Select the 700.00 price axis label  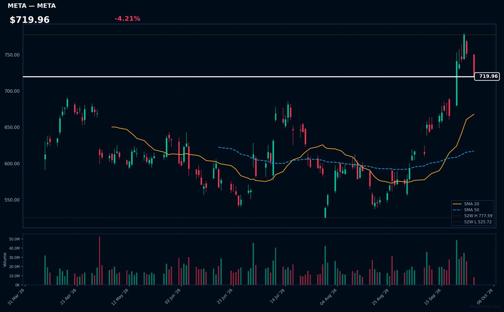click(12, 91)
